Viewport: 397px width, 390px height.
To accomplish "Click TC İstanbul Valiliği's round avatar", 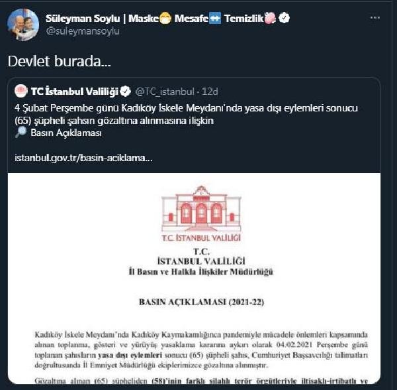I will [x=21, y=90].
